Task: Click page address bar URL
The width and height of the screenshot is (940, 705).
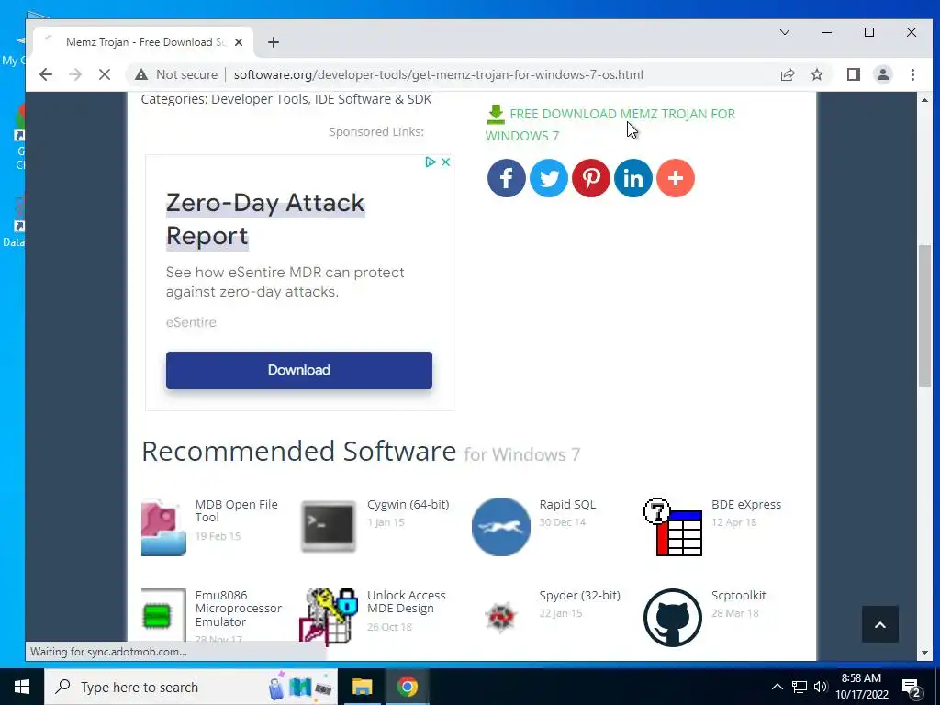Action: 438,74
